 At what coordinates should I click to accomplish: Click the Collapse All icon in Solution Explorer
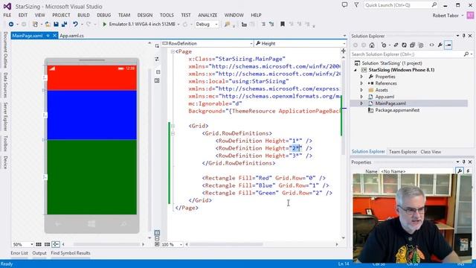pos(412,45)
